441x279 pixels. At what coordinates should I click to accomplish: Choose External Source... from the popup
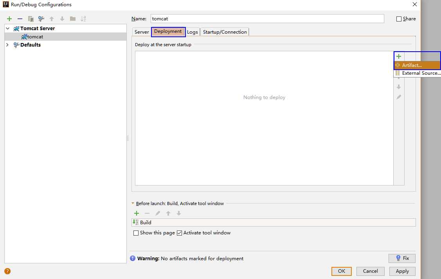pyautogui.click(x=417, y=73)
